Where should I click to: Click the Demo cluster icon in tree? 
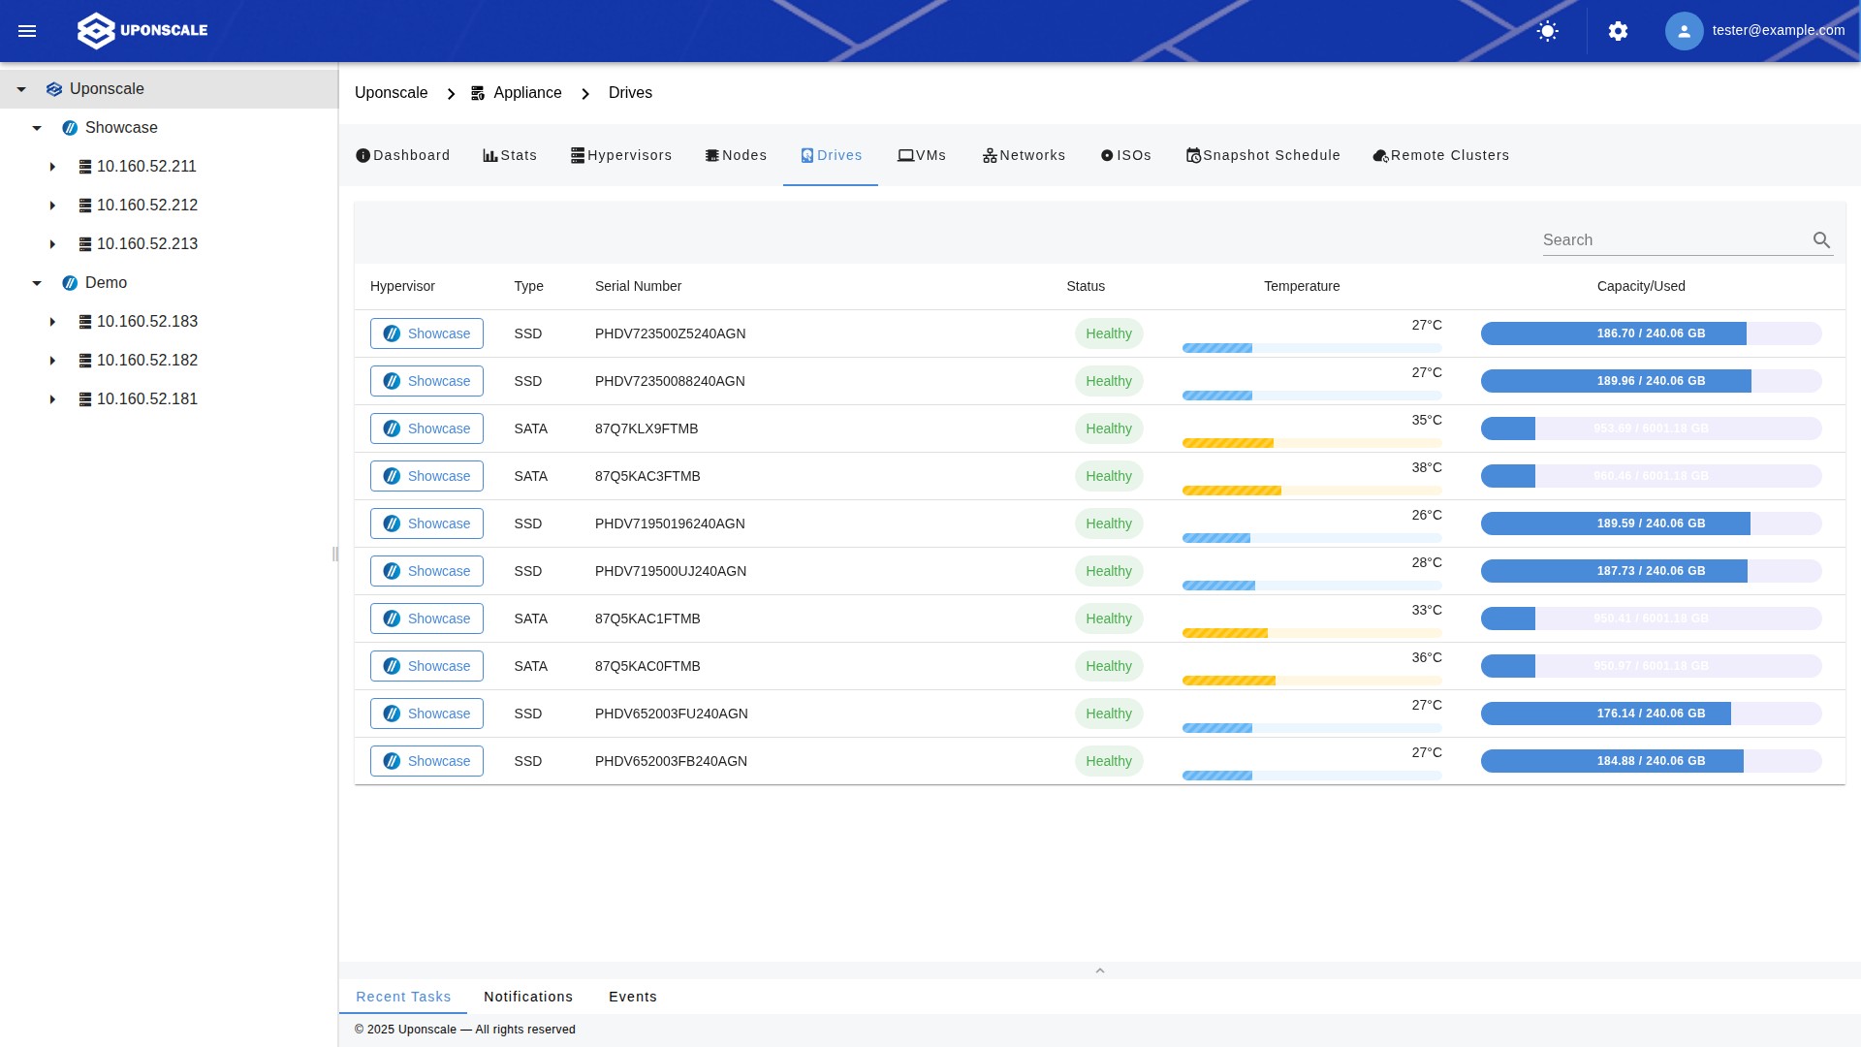(70, 283)
